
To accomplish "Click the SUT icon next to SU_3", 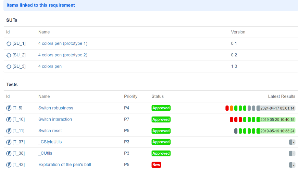I will tap(9, 67).
